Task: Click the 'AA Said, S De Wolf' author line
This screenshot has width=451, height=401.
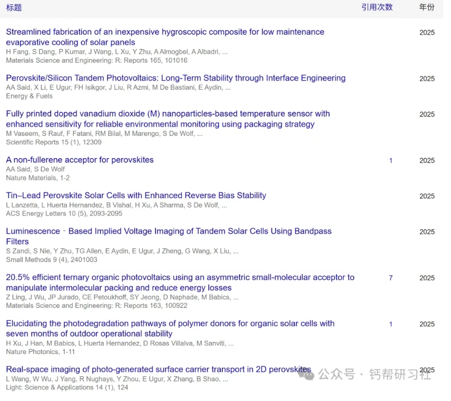Action: [x=35, y=169]
